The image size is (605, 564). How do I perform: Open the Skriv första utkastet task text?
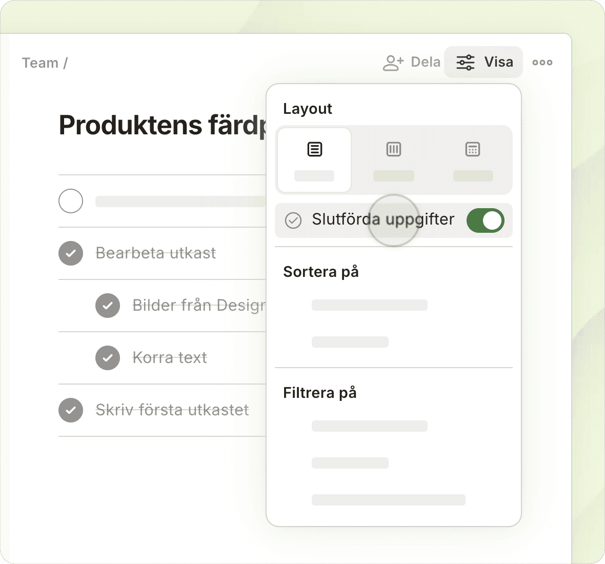(x=172, y=410)
